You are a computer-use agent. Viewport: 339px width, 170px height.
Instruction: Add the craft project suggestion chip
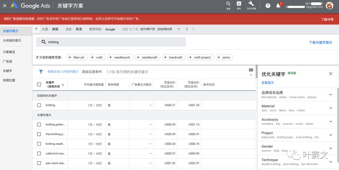[200, 57]
